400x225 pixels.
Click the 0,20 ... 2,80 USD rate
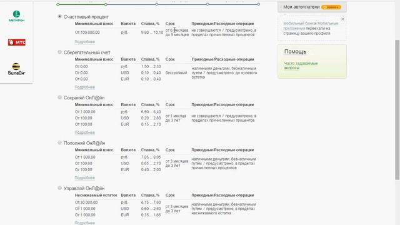pyautogui.click(x=151, y=118)
